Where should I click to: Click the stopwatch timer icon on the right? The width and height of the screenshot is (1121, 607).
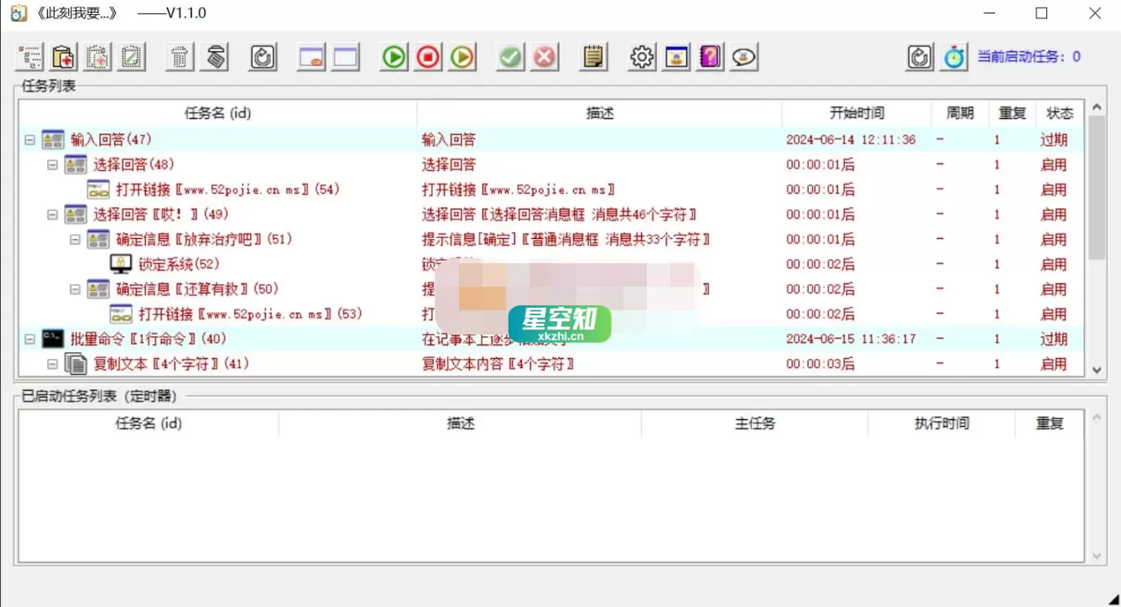pos(953,56)
